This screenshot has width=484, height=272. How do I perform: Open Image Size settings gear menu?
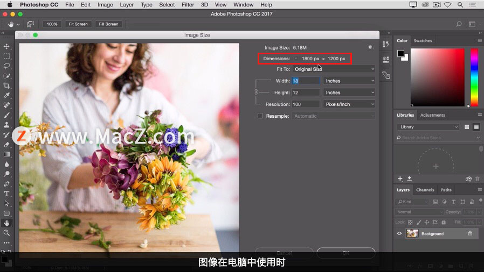pos(370,47)
